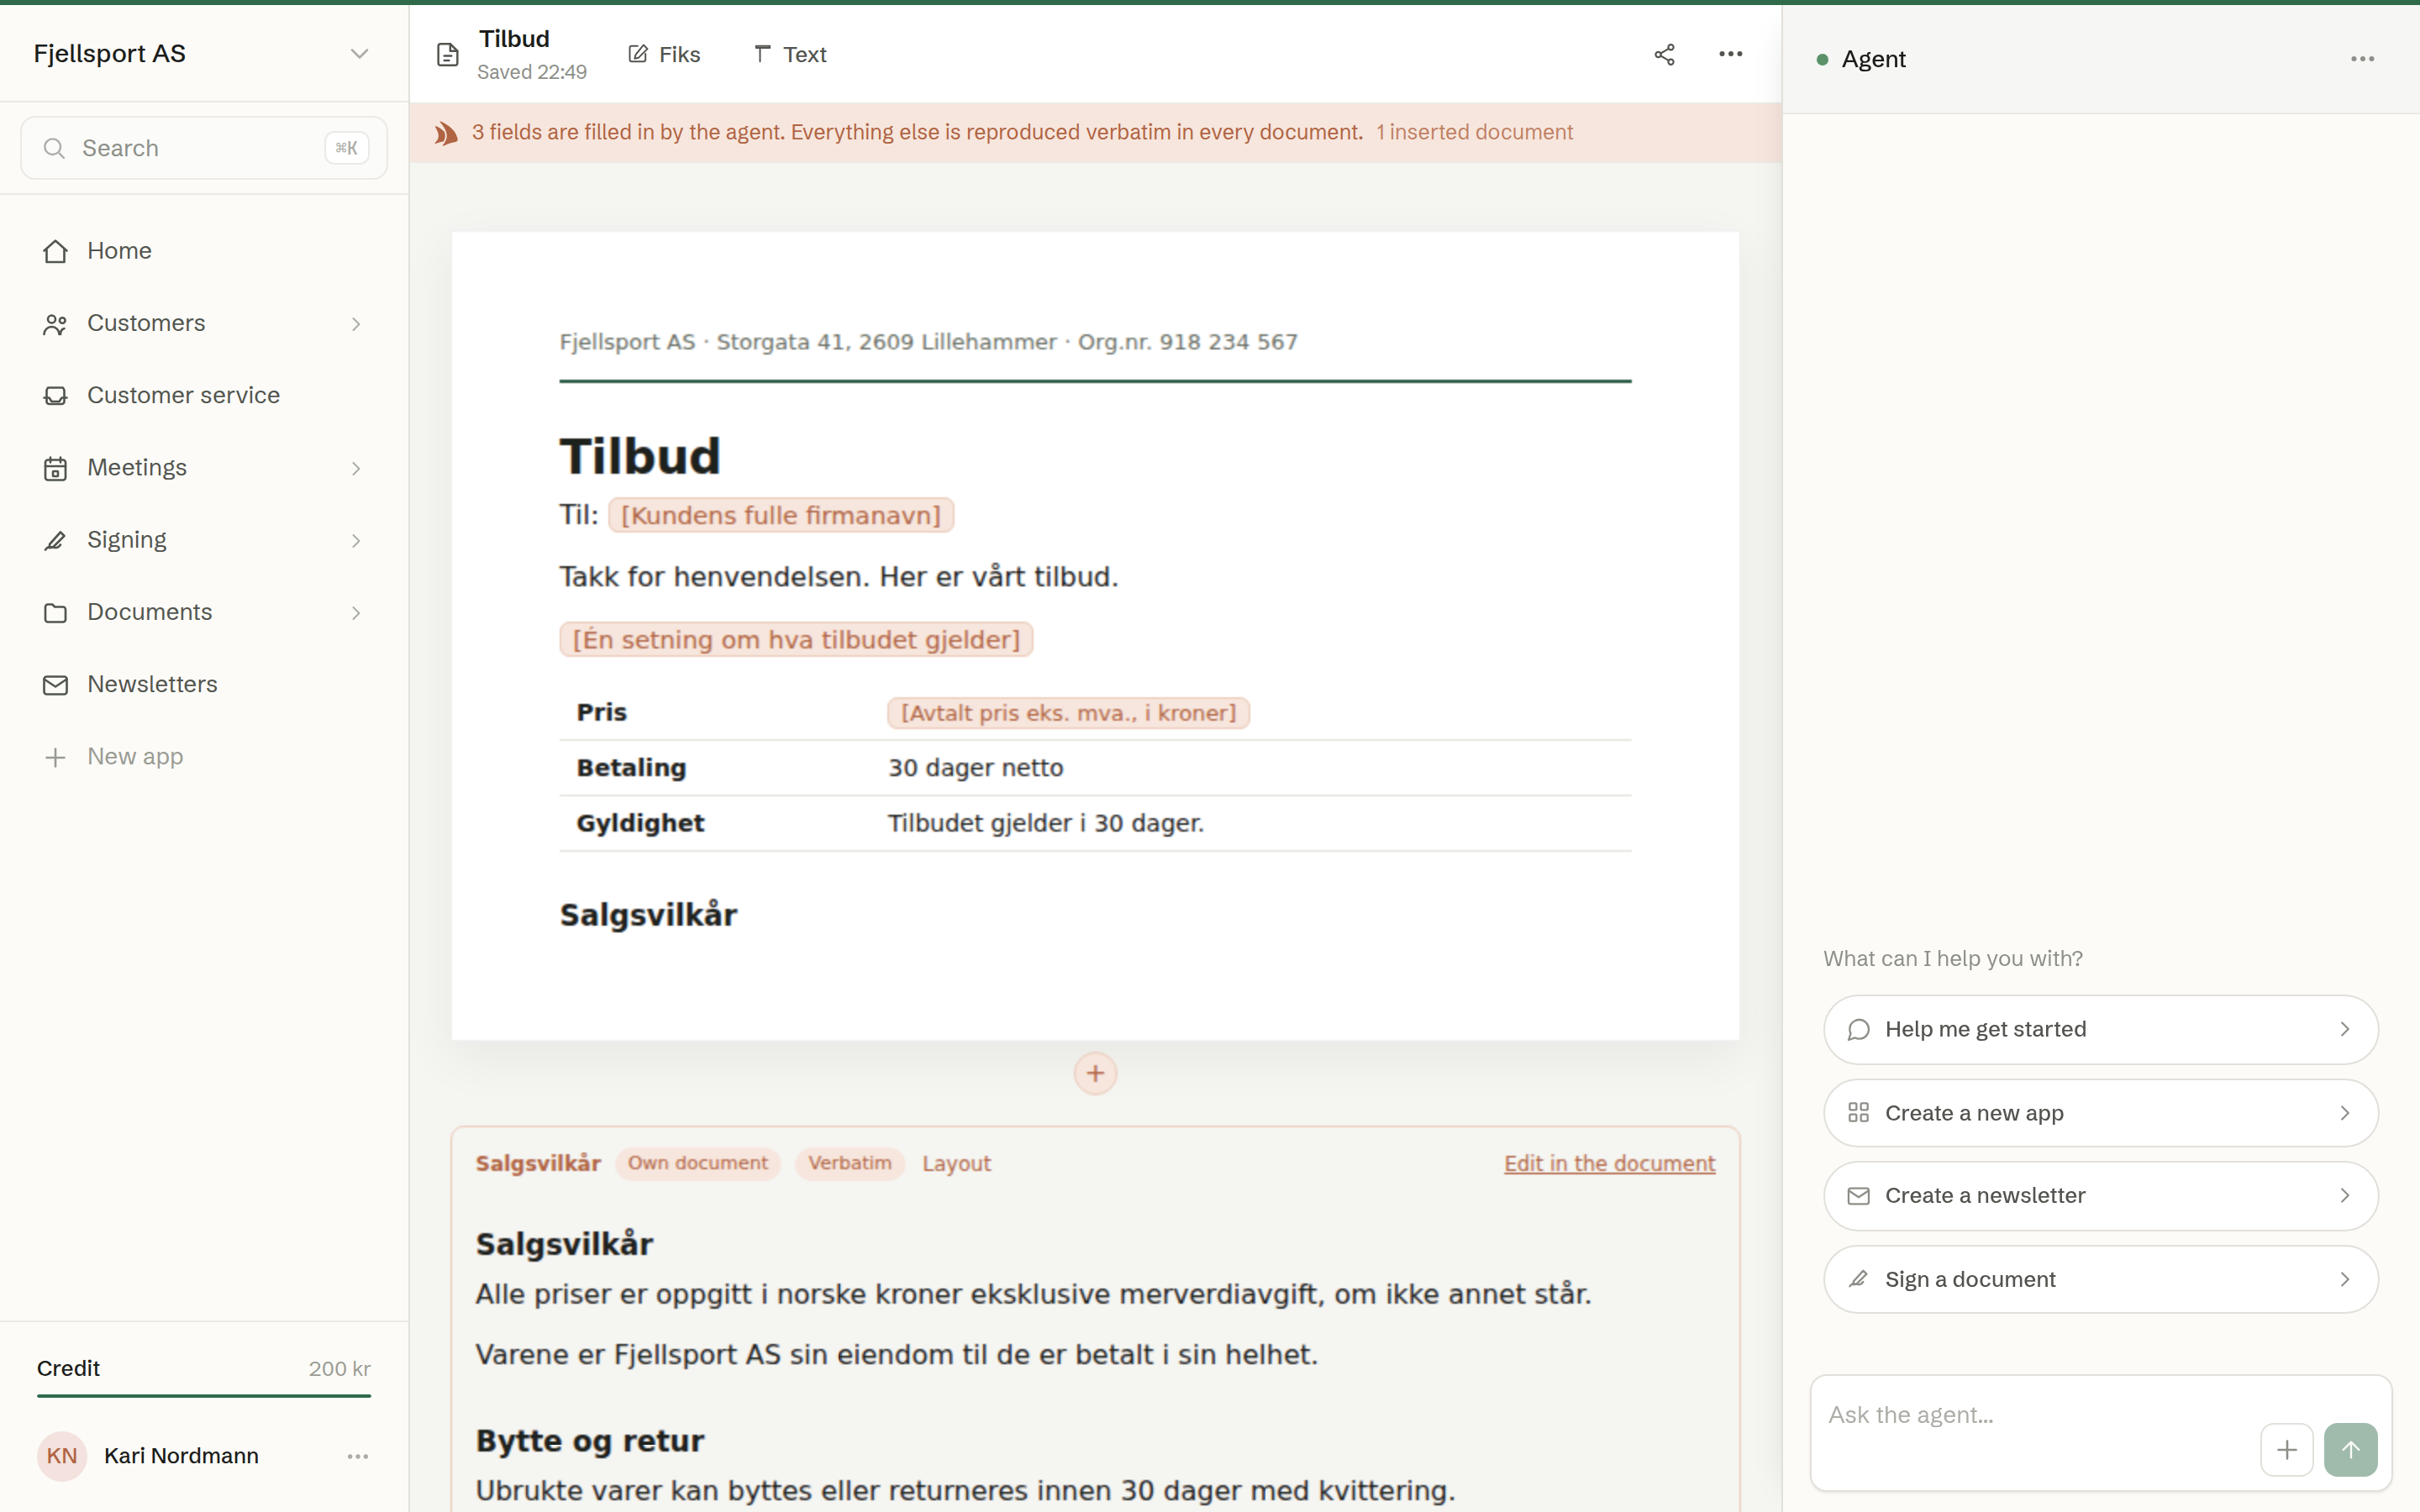Viewport: 2420px width, 1512px height.
Task: Select the Text tool in toolbar
Action: (x=789, y=55)
